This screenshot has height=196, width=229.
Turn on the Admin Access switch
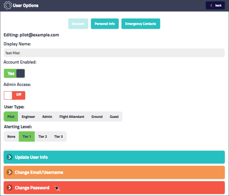point(15,95)
